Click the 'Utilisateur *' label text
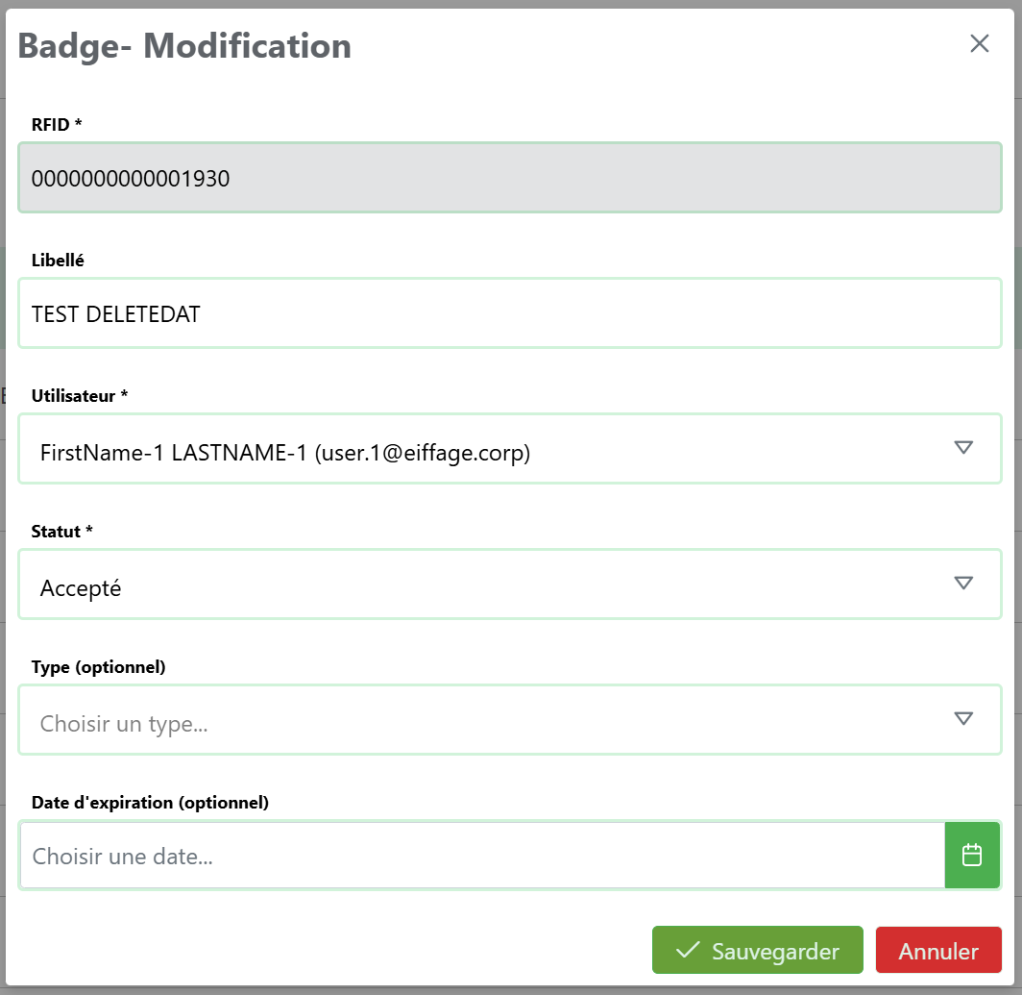 tap(79, 395)
